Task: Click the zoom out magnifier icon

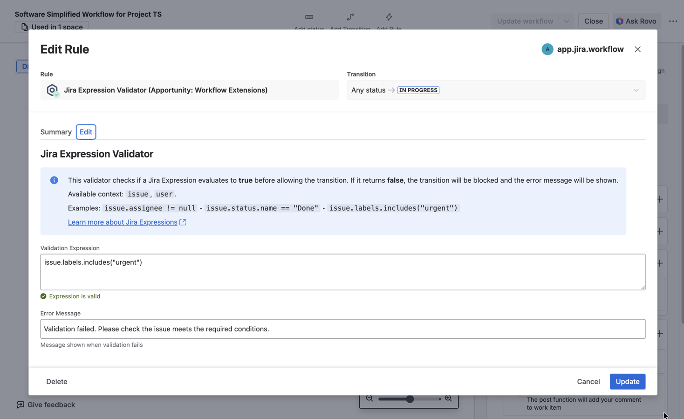Action: [x=369, y=398]
